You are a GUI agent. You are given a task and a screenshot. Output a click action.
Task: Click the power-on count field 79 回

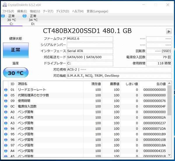[159, 57]
